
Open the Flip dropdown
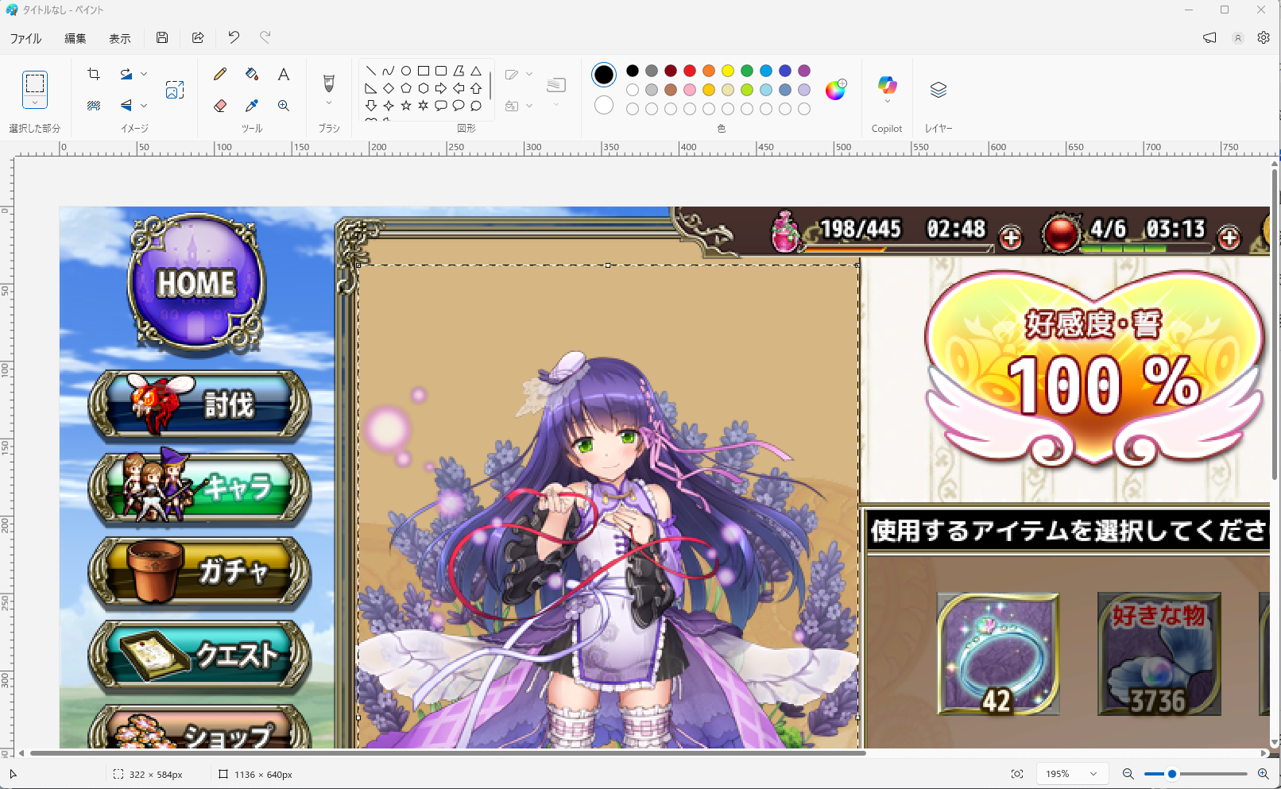click(x=144, y=105)
